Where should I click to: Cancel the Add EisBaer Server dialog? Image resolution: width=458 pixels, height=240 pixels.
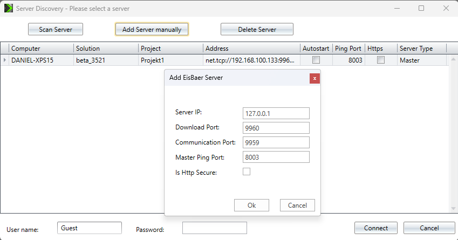(x=297, y=205)
